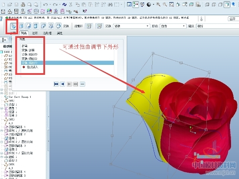
Task: Switch to hidden line display style
Action: click(214, 4)
